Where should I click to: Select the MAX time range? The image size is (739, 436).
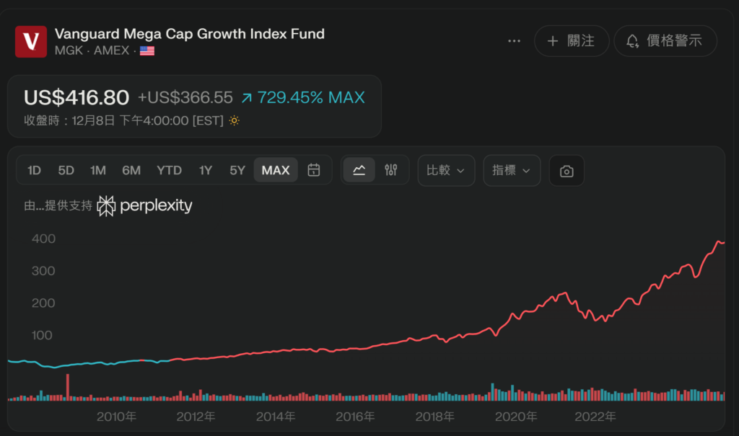(276, 170)
